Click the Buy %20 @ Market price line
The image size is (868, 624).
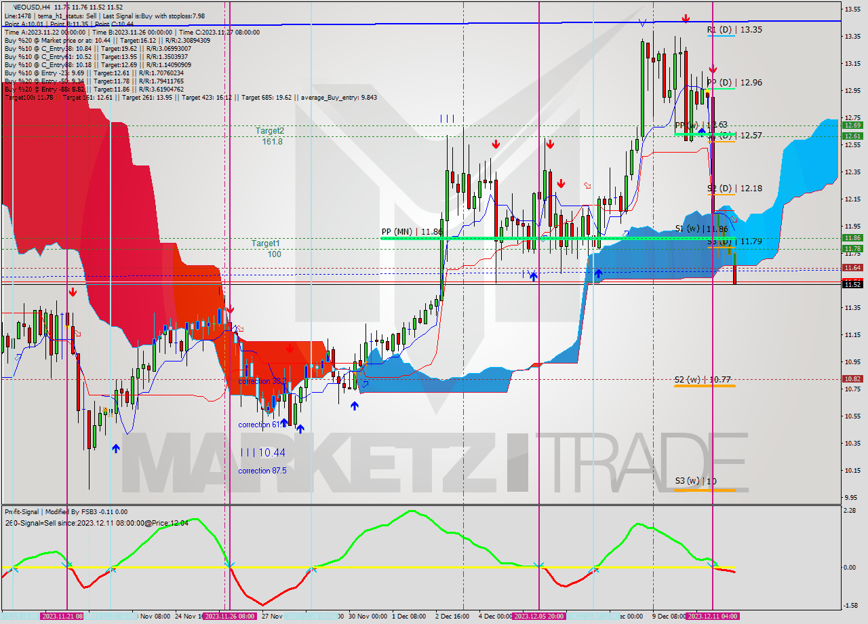[x=107, y=40]
